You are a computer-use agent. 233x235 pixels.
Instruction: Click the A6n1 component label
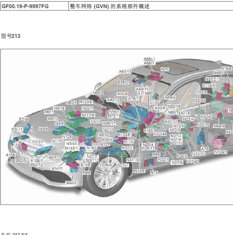[49, 112]
